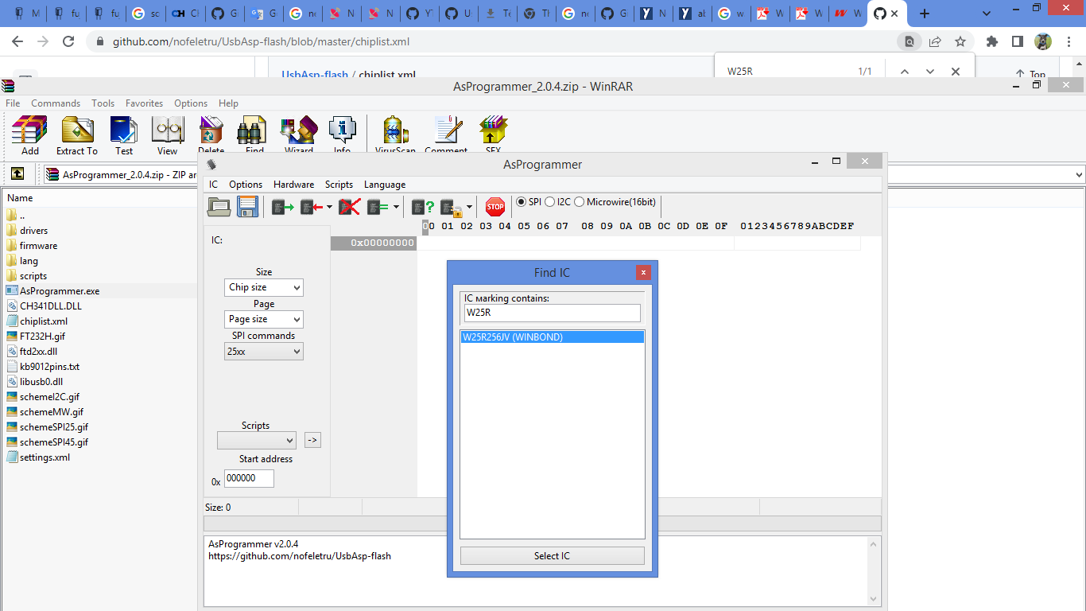The image size is (1086, 611).
Task: Open WinRAR Comment icon
Action: click(446, 134)
